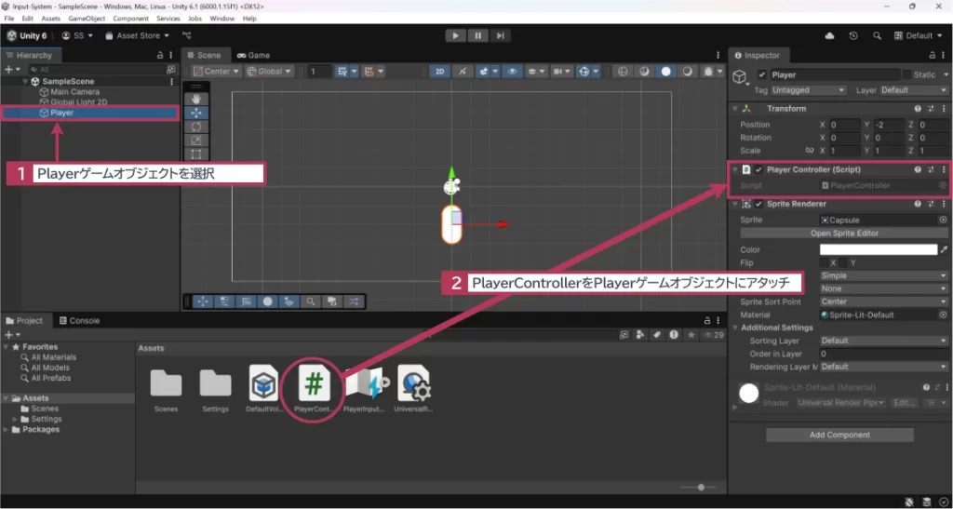Viewport: 953px width, 509px height.
Task: Select the Move tool in Scene view
Action: coord(196,113)
